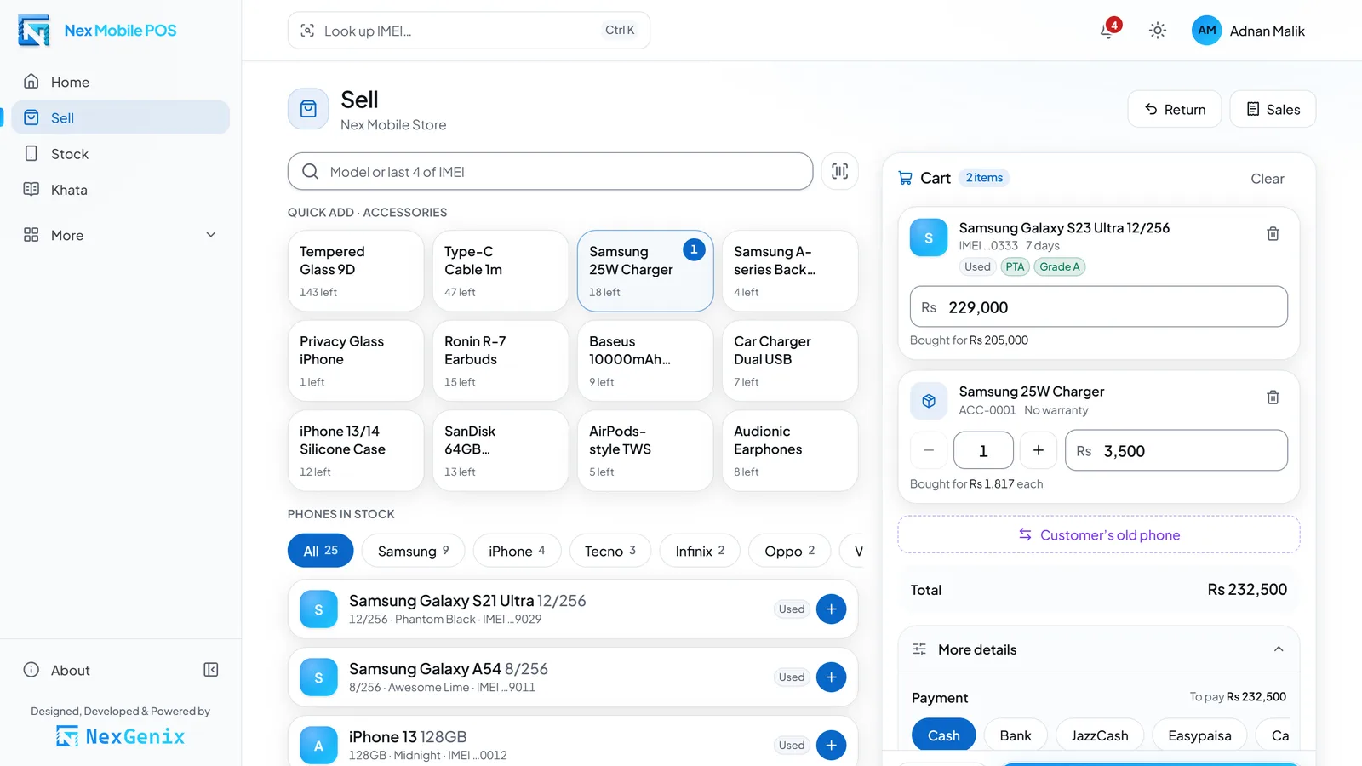Go to Home in sidebar

(x=120, y=82)
